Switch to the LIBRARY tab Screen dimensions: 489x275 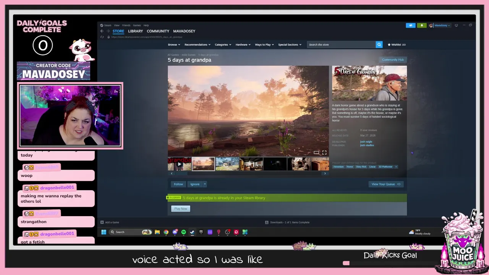tap(135, 31)
